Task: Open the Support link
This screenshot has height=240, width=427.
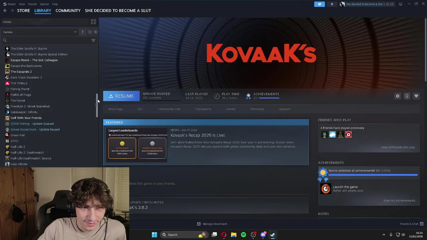Action: (x=285, y=109)
